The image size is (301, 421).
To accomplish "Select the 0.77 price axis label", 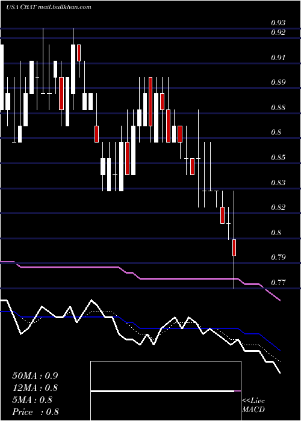I will pos(278,282).
